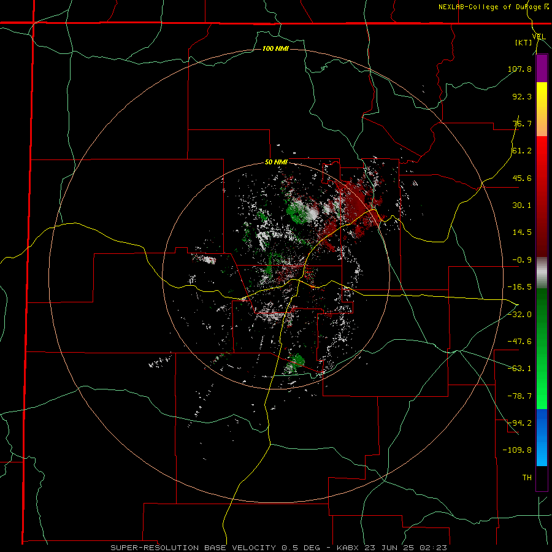Viewport: 552px width, 552px height.
Task: Click the [KT] units label
Action: pyautogui.click(x=524, y=42)
